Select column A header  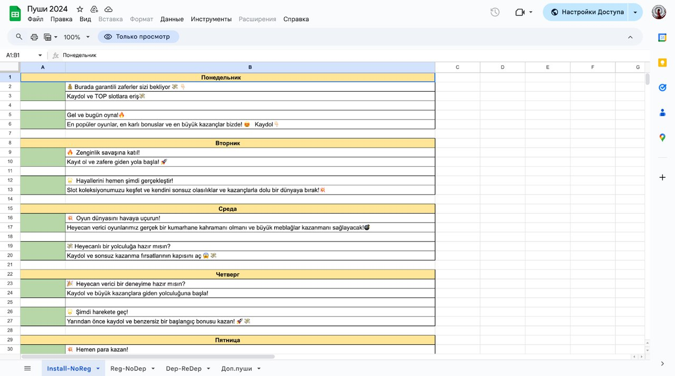click(x=43, y=67)
